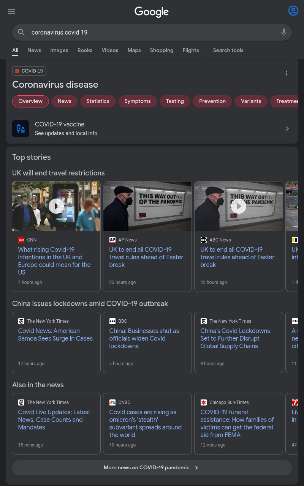Select the Prevention chip
Viewport: 304px width, 486px height.
point(212,101)
